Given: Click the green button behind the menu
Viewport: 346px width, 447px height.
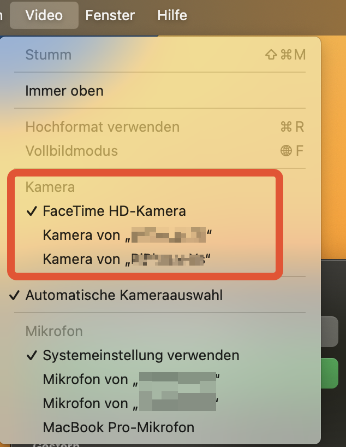Looking at the screenshot, I should point(333,373).
